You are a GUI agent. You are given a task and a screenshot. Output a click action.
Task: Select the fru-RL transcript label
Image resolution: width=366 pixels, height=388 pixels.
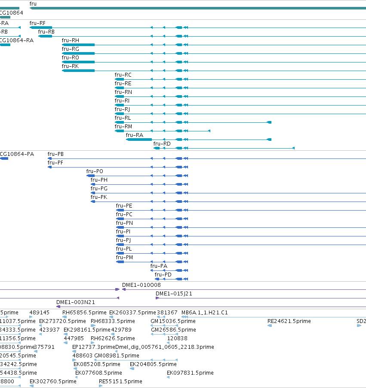point(123,118)
